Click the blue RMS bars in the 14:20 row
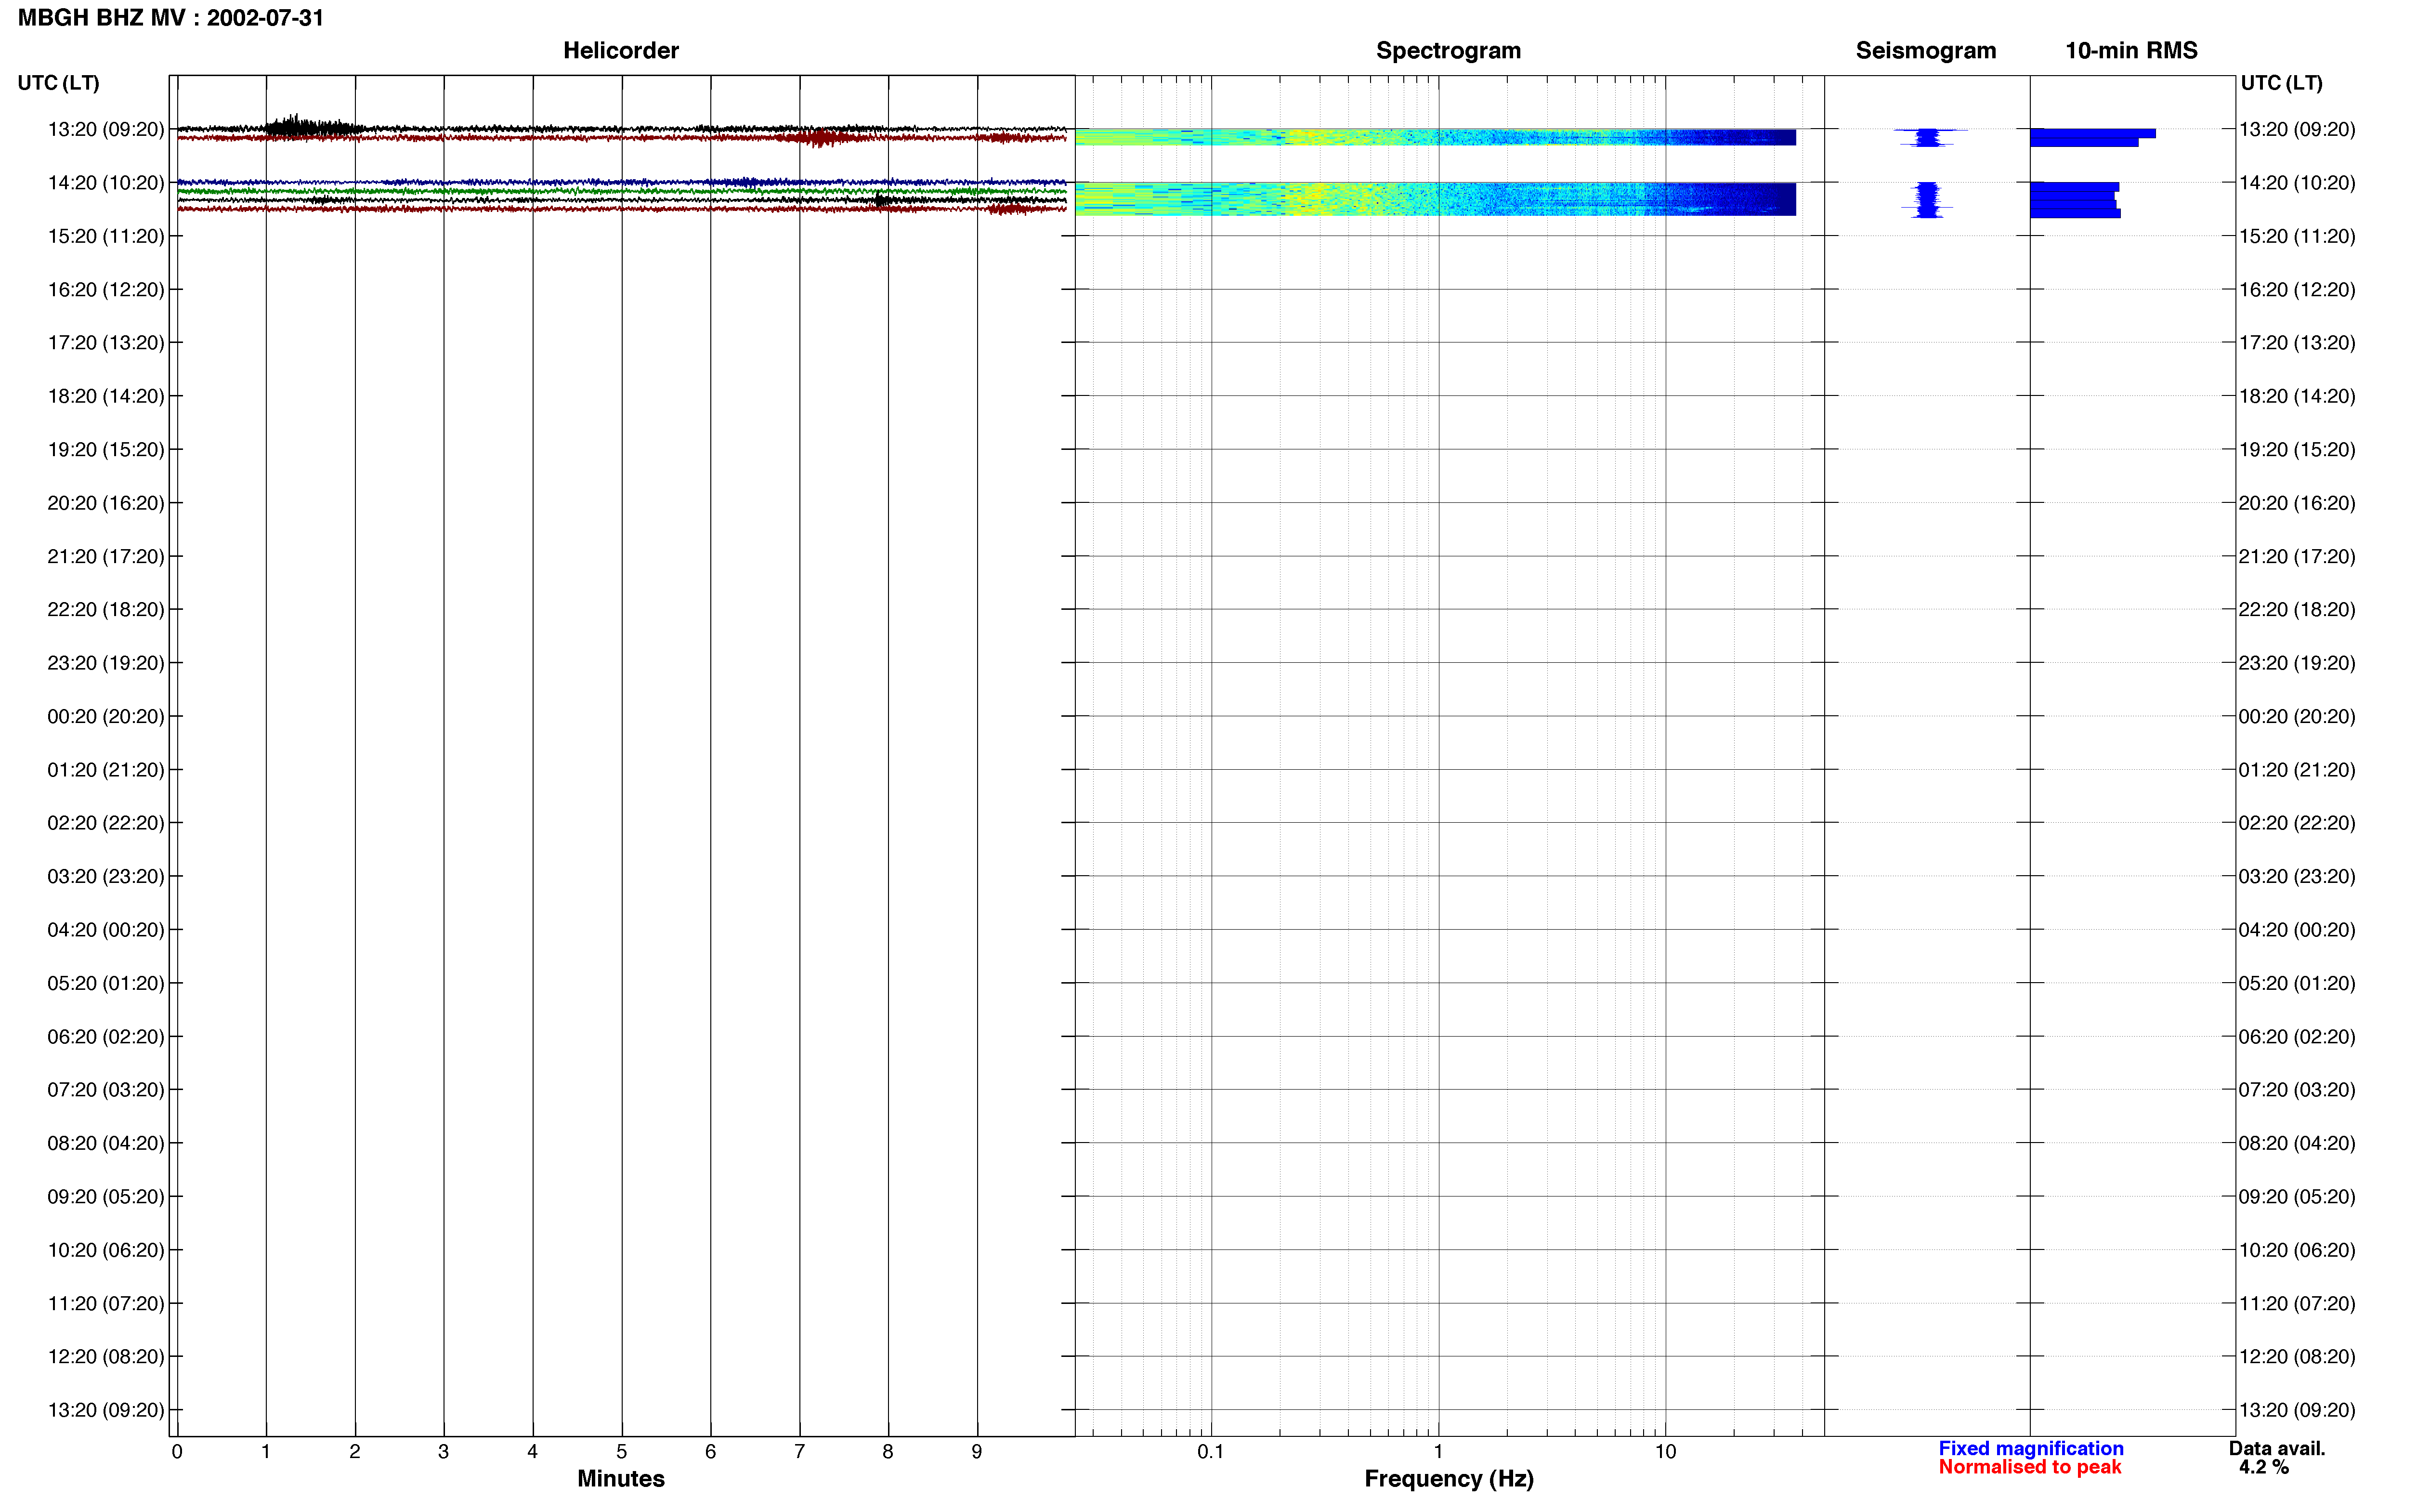The height and width of the screenshot is (1512, 2417). point(2075,200)
